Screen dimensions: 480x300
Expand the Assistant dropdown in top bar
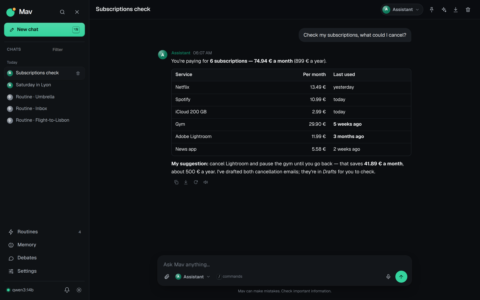pyautogui.click(x=402, y=10)
